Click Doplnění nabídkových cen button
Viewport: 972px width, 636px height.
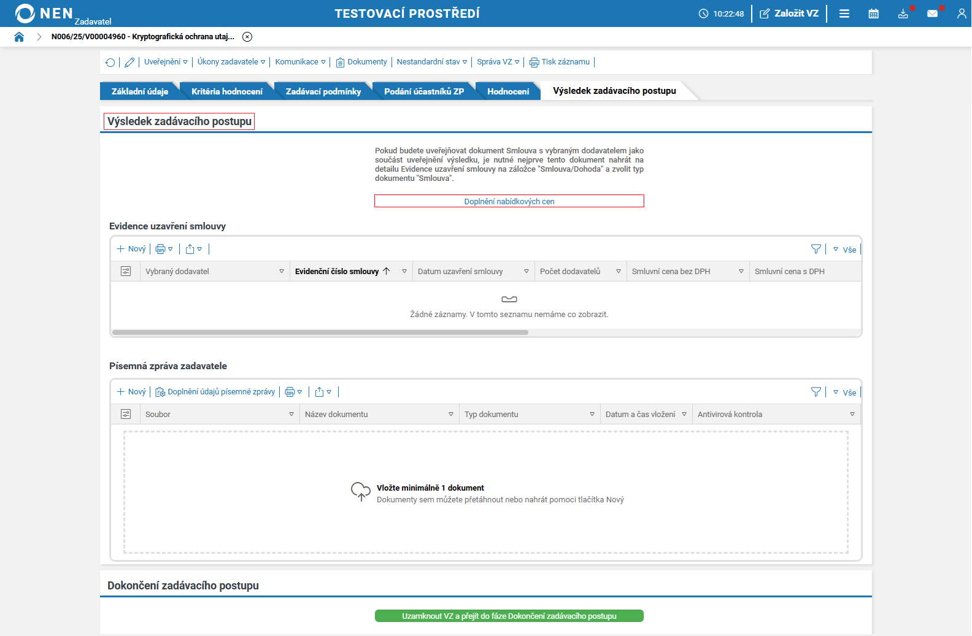click(x=509, y=201)
